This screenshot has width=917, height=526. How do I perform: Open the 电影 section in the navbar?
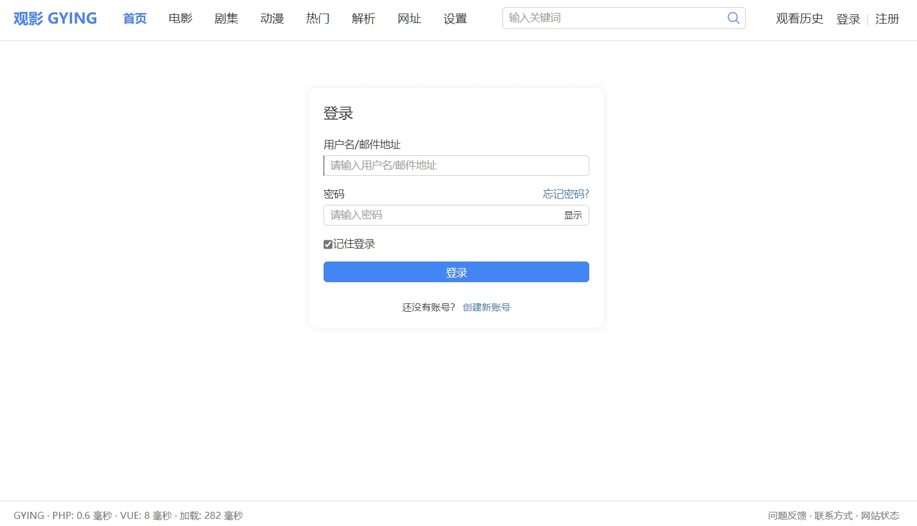click(180, 18)
